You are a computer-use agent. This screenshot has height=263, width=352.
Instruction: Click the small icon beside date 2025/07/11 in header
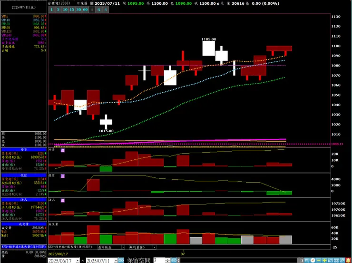point(92,3)
